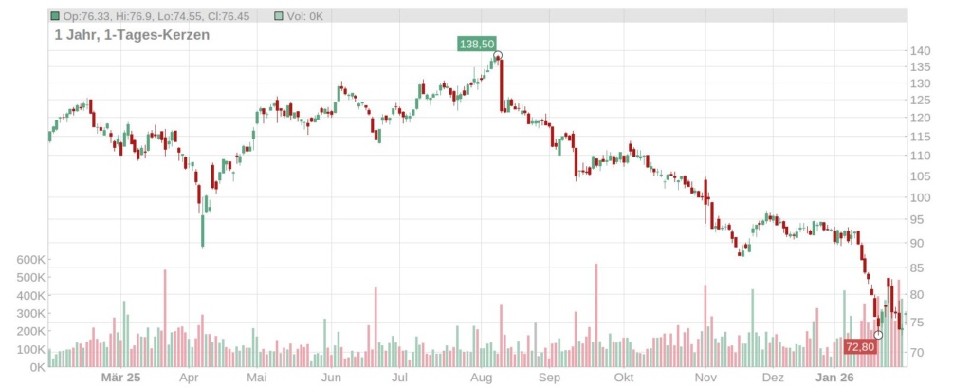Screen dimensions: 971x388
Task: Click the green candlestick legend square
Action: [55, 16]
